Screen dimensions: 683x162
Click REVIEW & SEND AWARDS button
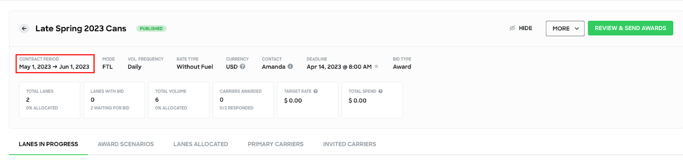tap(630, 28)
